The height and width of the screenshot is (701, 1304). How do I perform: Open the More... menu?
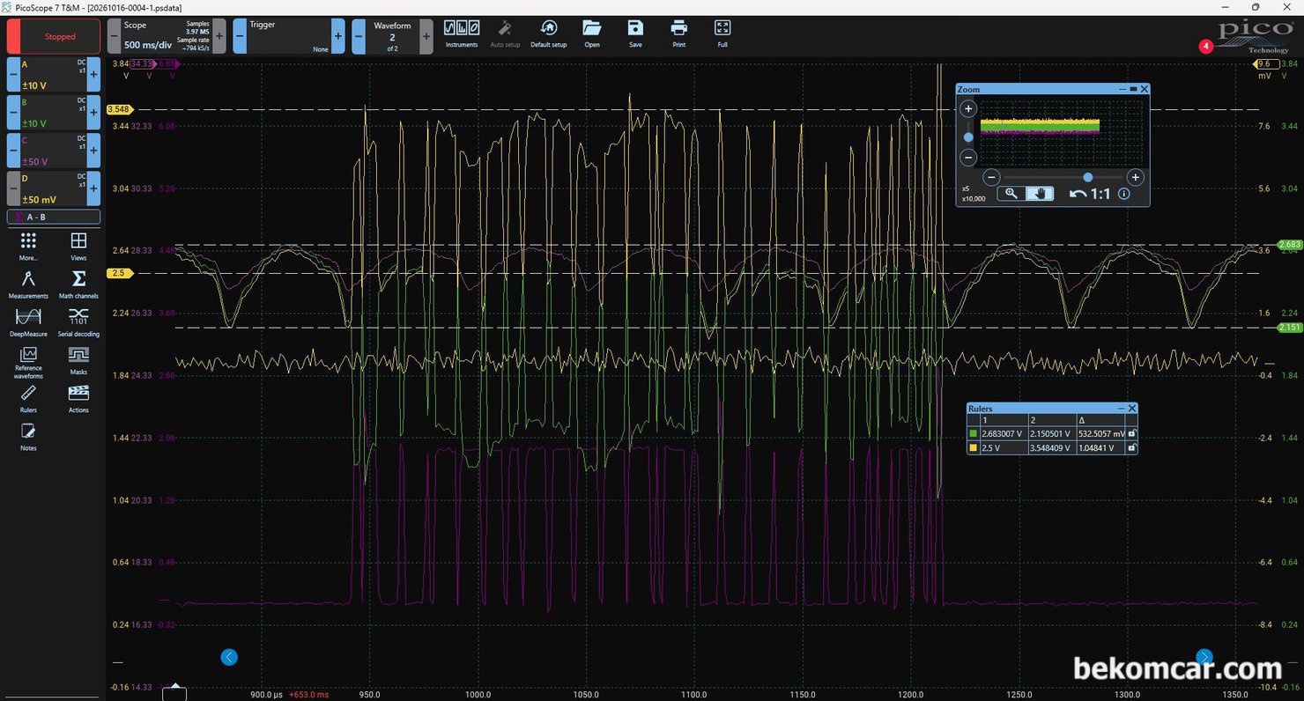click(28, 246)
